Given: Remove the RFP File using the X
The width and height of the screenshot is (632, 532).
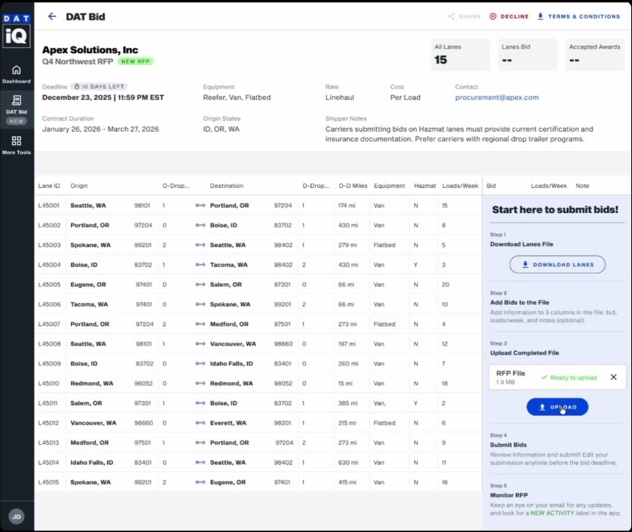Looking at the screenshot, I should 614,377.
